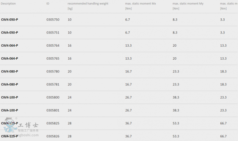
Task: Click the Description column header
Action: (x=8, y=4)
